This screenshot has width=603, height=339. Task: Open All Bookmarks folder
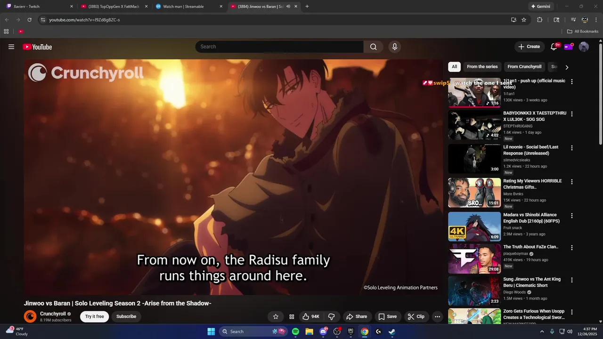coord(583,32)
